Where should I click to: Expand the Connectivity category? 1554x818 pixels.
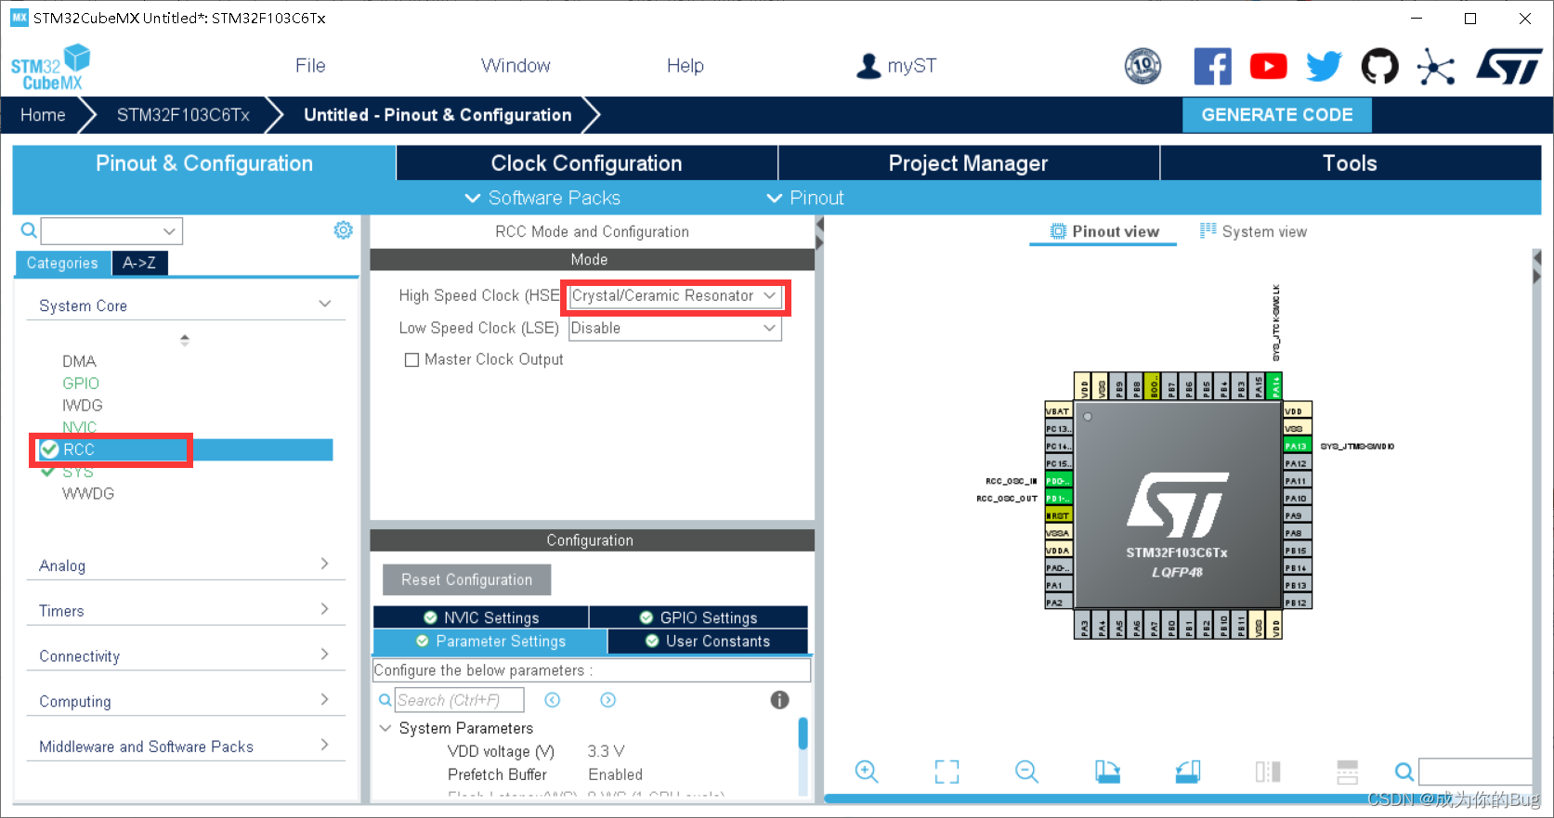(x=324, y=654)
